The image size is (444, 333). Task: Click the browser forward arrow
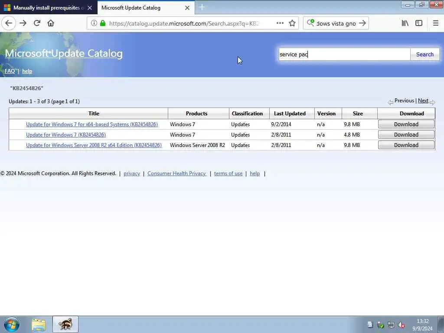tap(23, 23)
